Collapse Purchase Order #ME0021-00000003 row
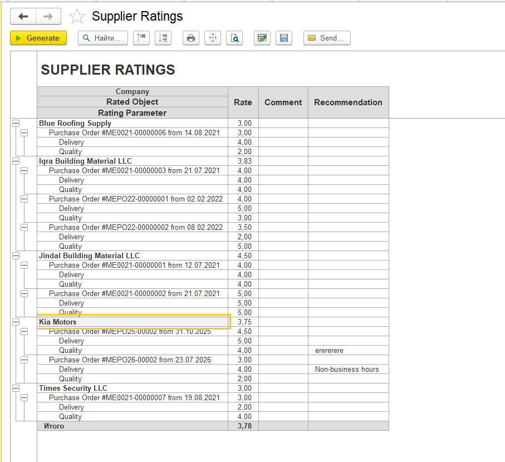This screenshot has height=462, width=505. (24, 171)
